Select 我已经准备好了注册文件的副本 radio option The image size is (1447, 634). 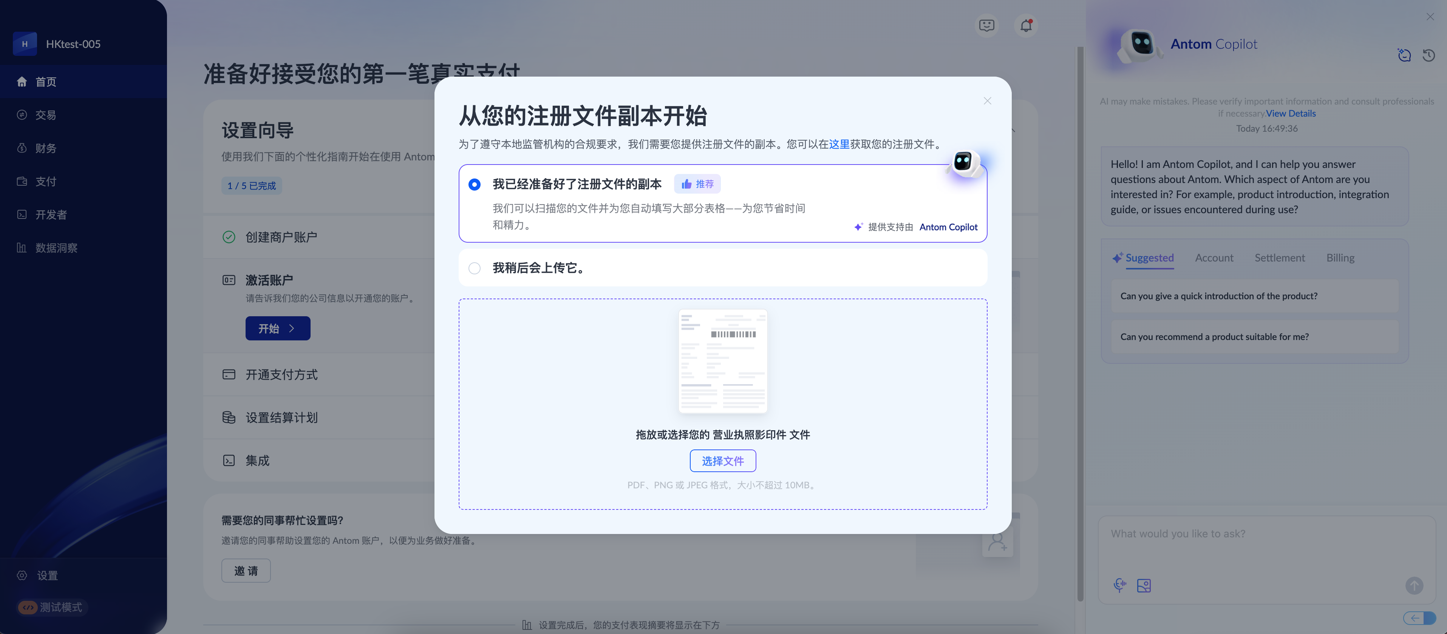(475, 184)
